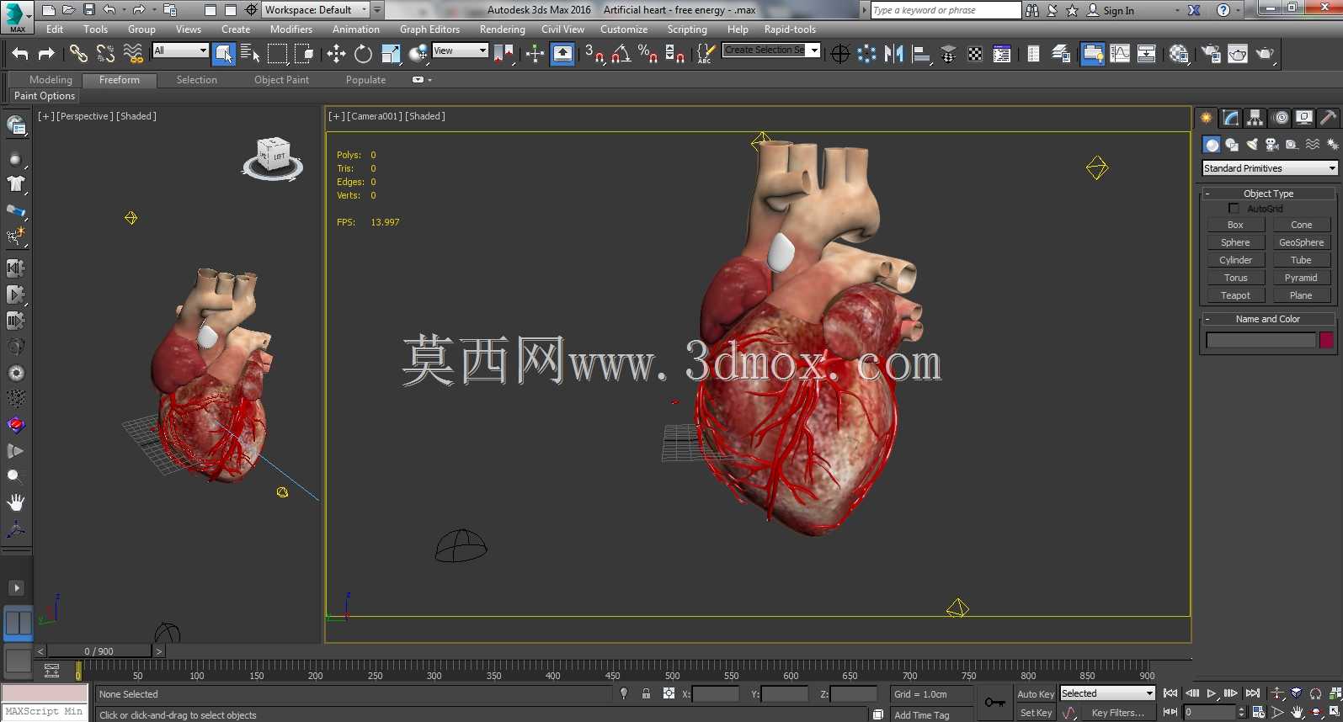
Task: Enable the AutoGrid checkbox
Action: pyautogui.click(x=1234, y=208)
